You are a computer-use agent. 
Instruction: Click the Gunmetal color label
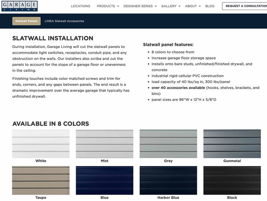click(x=232, y=161)
